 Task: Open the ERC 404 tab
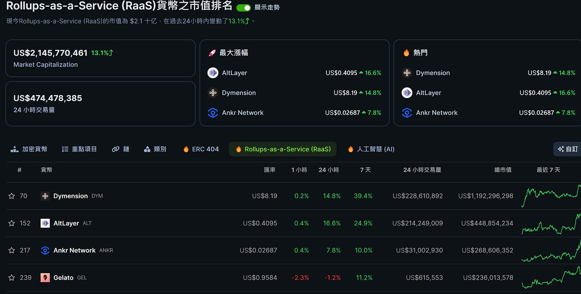pos(201,149)
